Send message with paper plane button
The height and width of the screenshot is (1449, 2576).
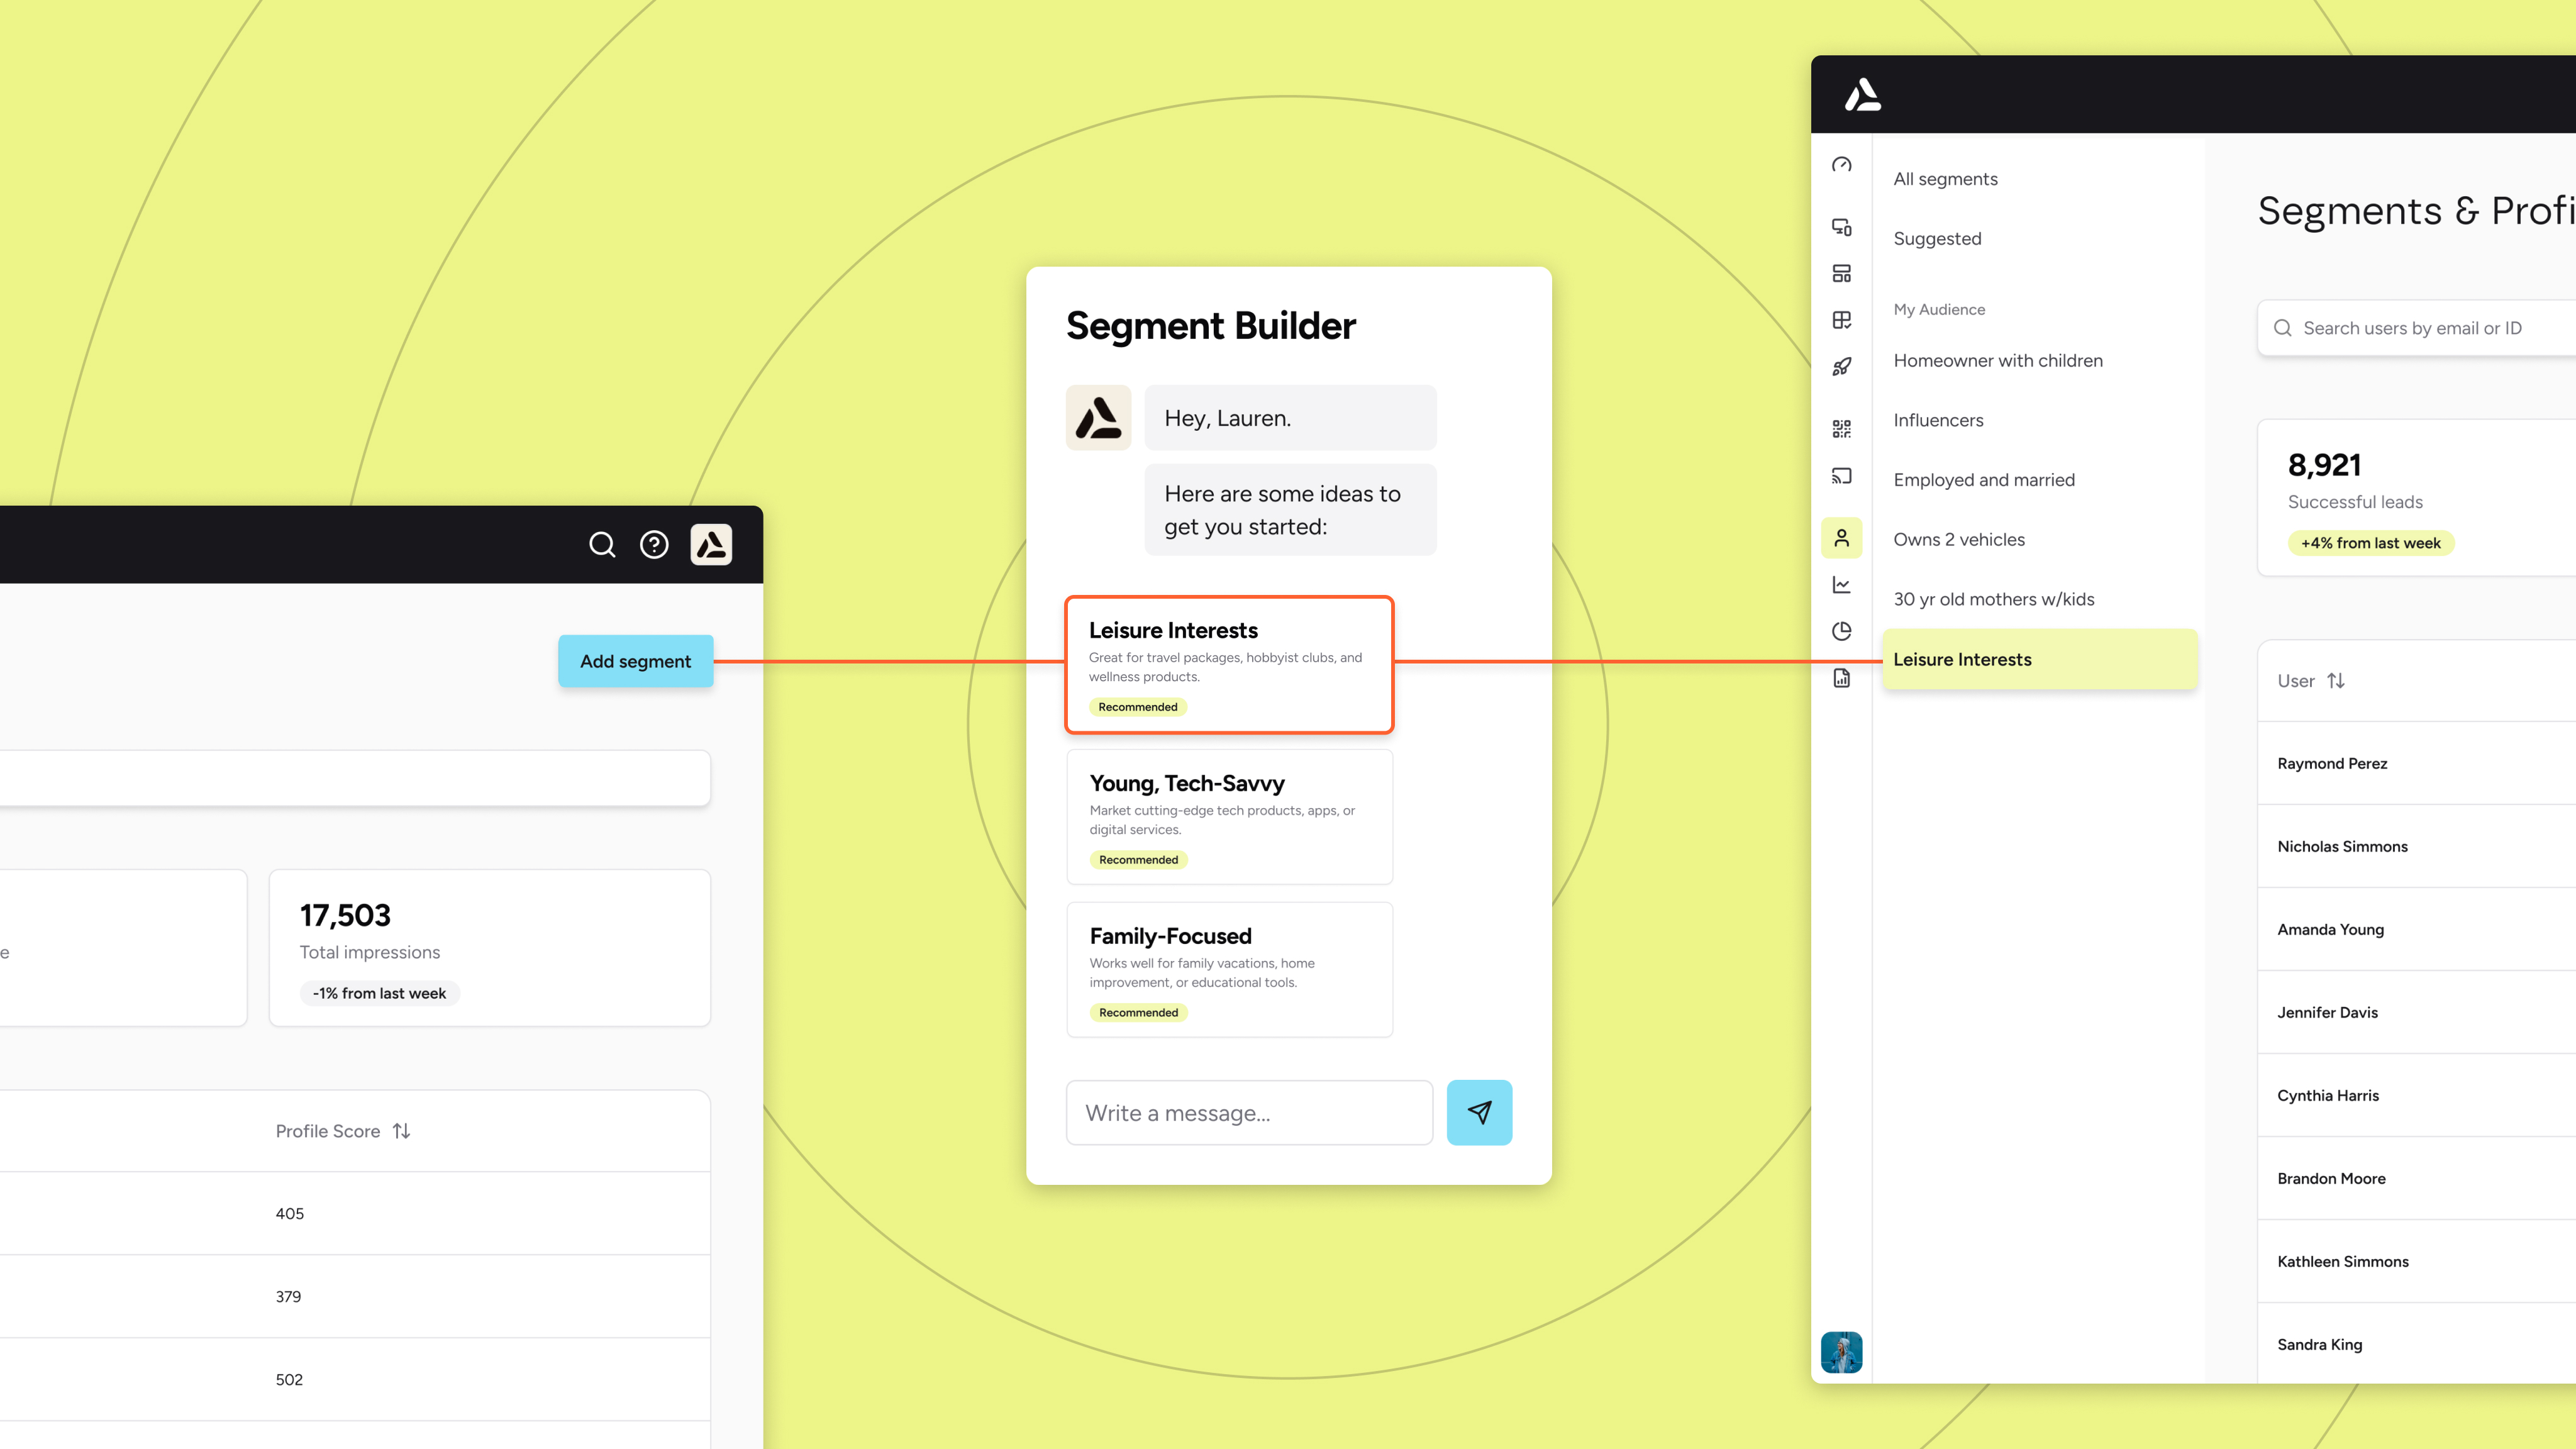pos(1479,1112)
